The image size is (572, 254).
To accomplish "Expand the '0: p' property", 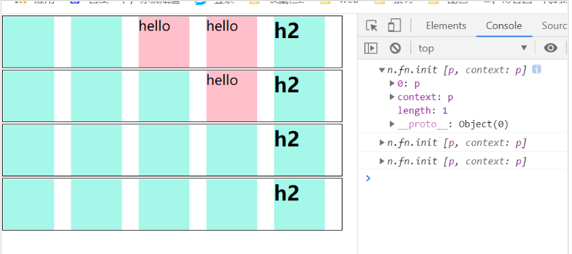I will tap(392, 83).
